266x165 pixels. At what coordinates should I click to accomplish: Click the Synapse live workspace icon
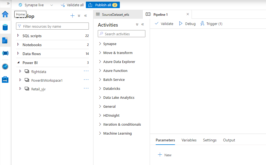click(20, 5)
